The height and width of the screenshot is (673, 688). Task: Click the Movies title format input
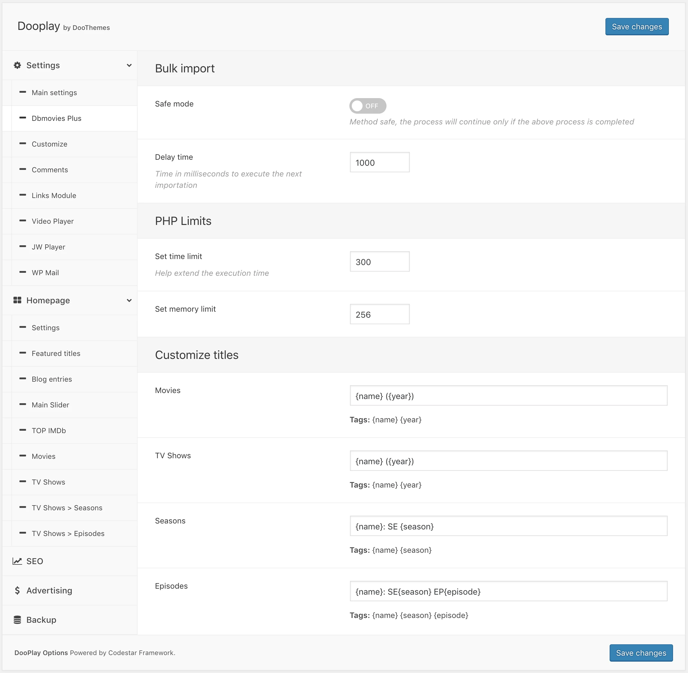click(508, 396)
